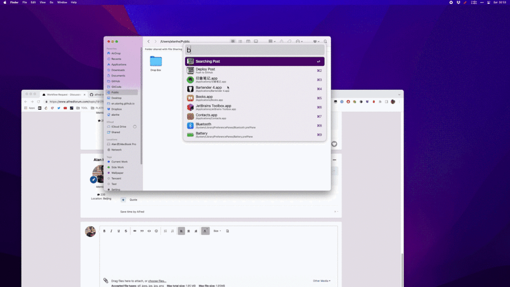Open the Dropbox toolbar dropdown in Finder
This screenshot has height=287, width=510.
(x=316, y=41)
